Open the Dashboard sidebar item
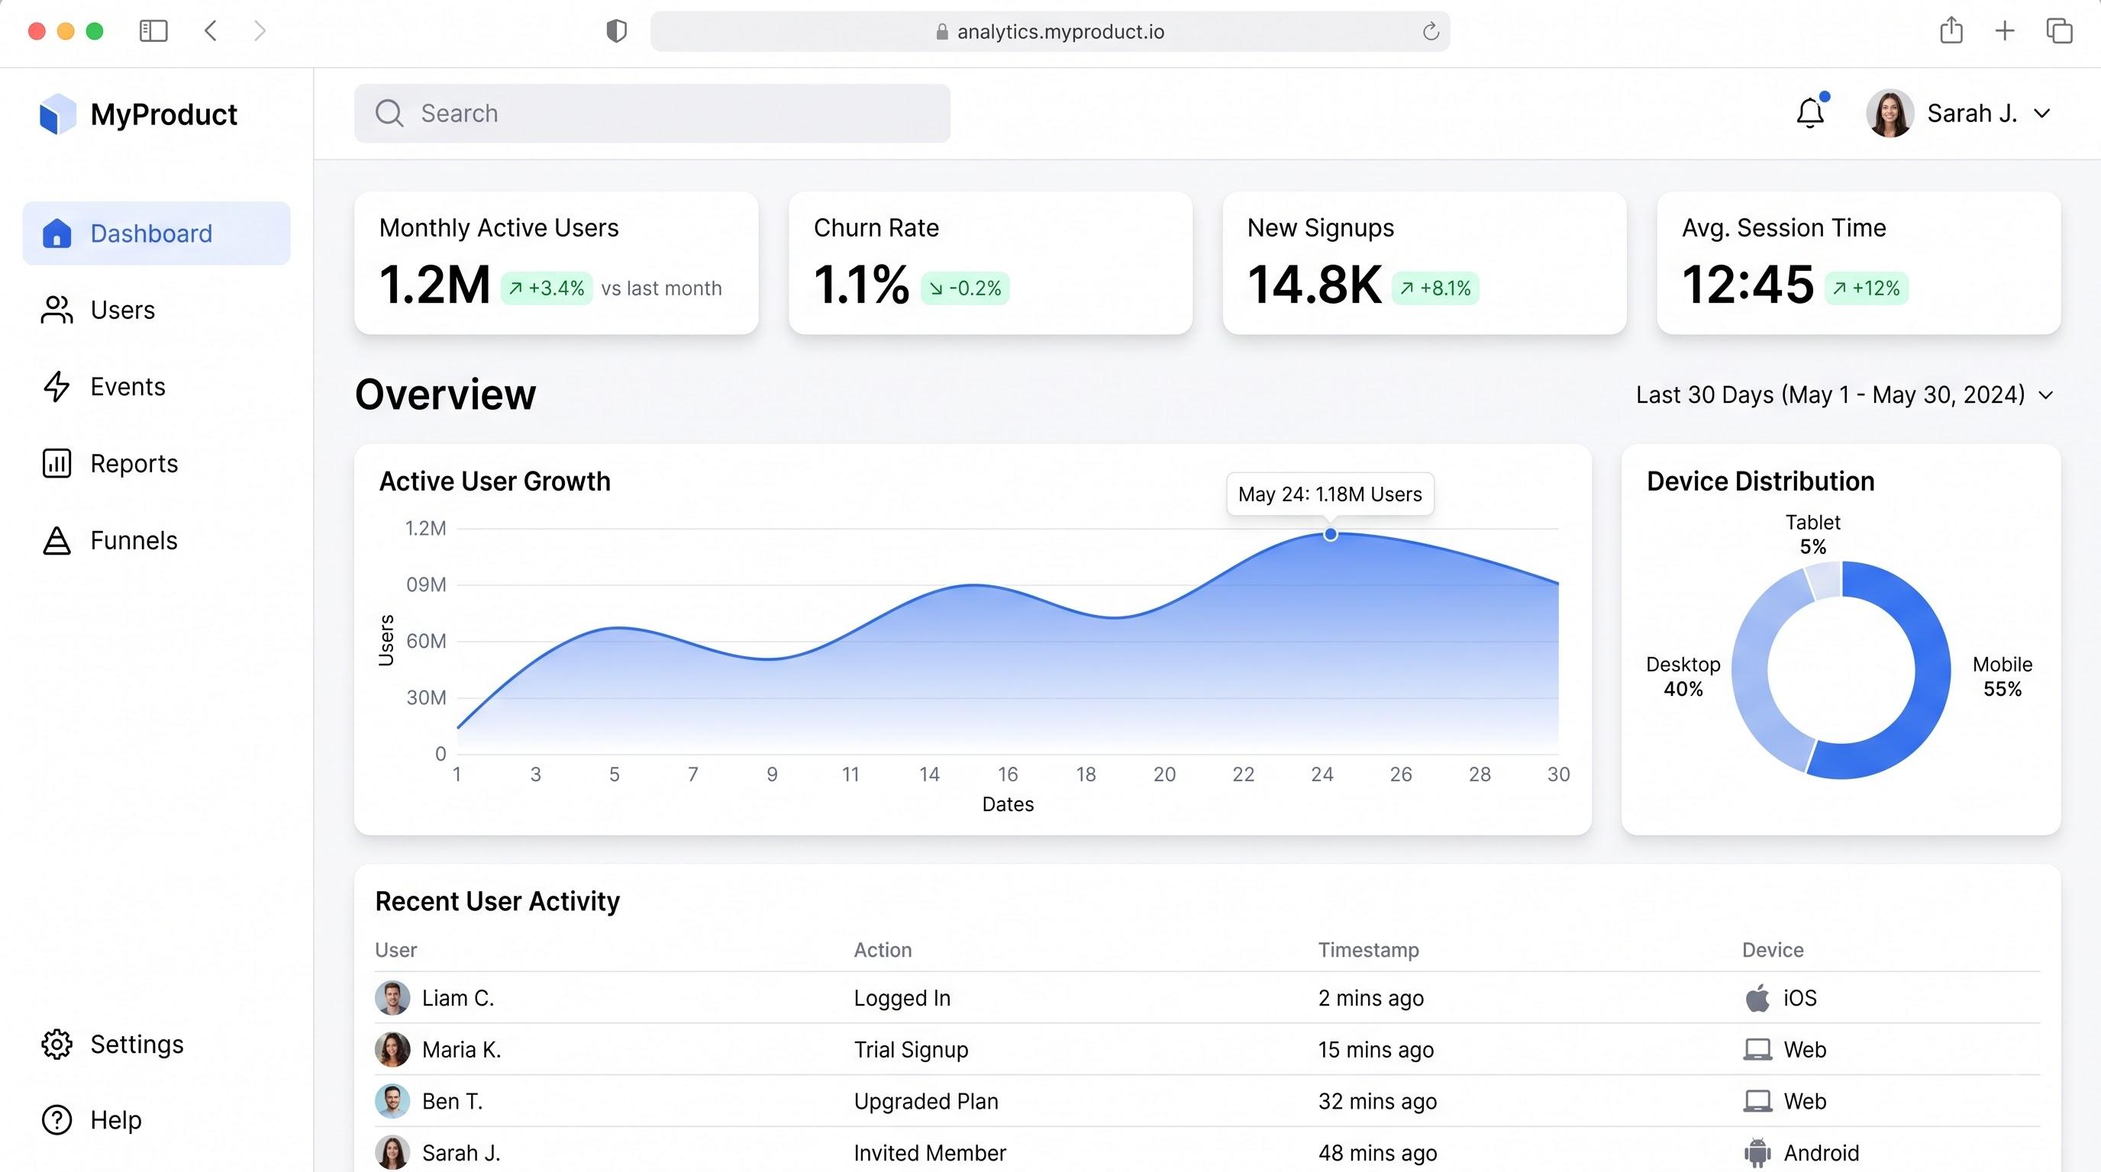 (x=157, y=233)
